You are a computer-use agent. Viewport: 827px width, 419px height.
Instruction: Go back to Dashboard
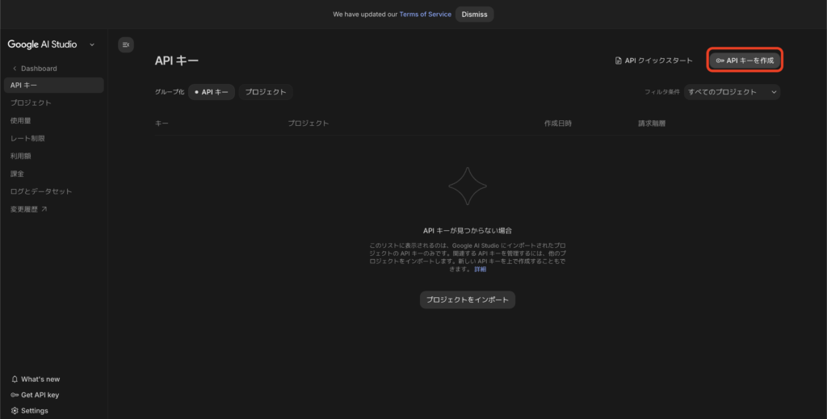coord(35,69)
